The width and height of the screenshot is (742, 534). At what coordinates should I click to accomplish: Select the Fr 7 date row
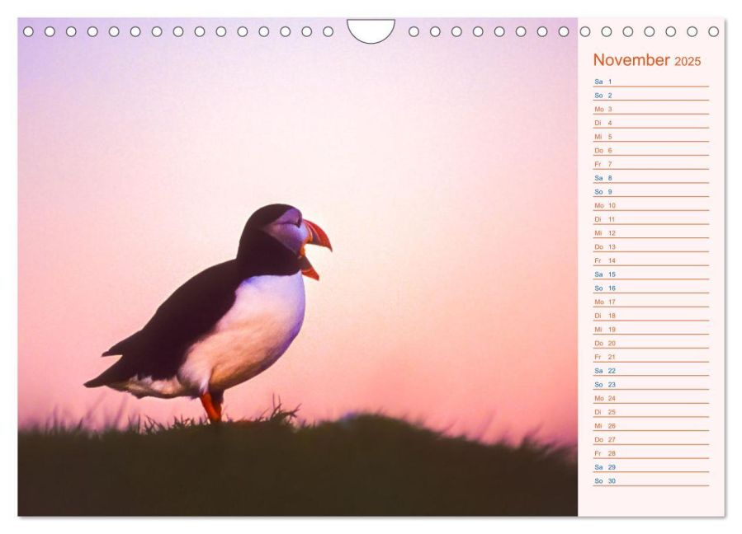click(650, 164)
